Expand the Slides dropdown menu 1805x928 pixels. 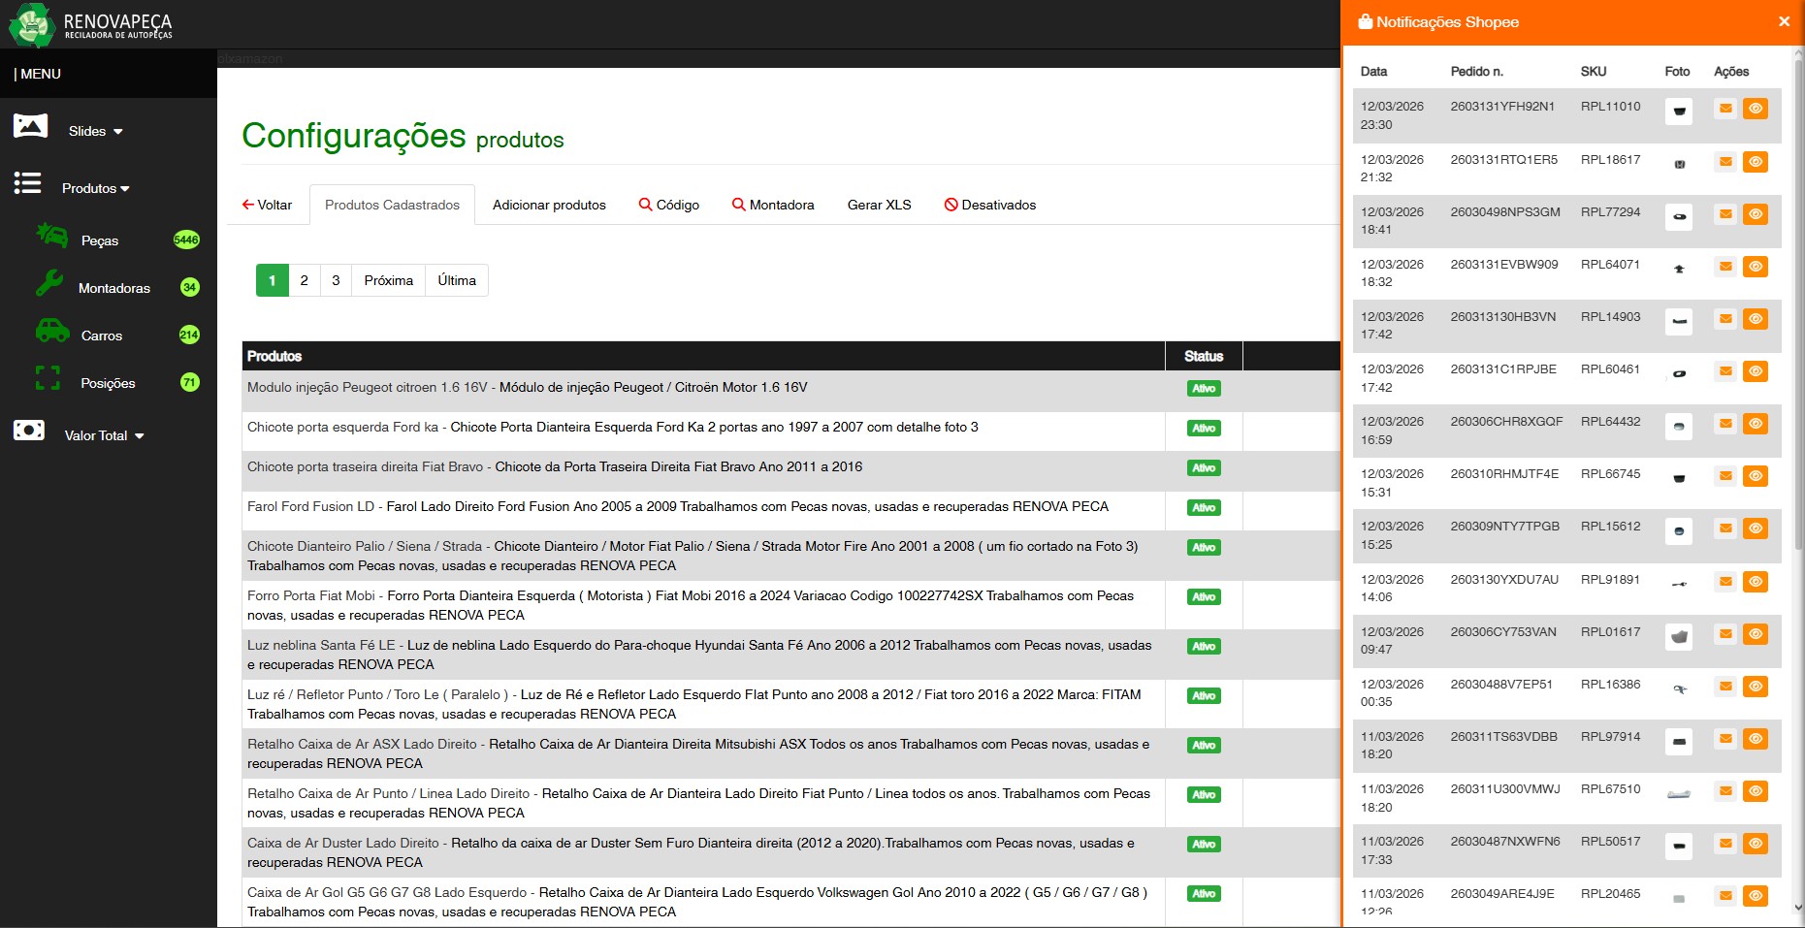click(x=95, y=131)
